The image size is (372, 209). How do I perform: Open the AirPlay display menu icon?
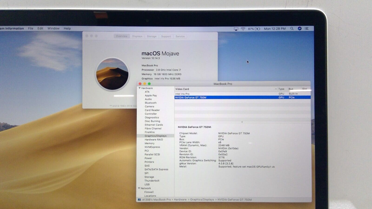click(236, 29)
